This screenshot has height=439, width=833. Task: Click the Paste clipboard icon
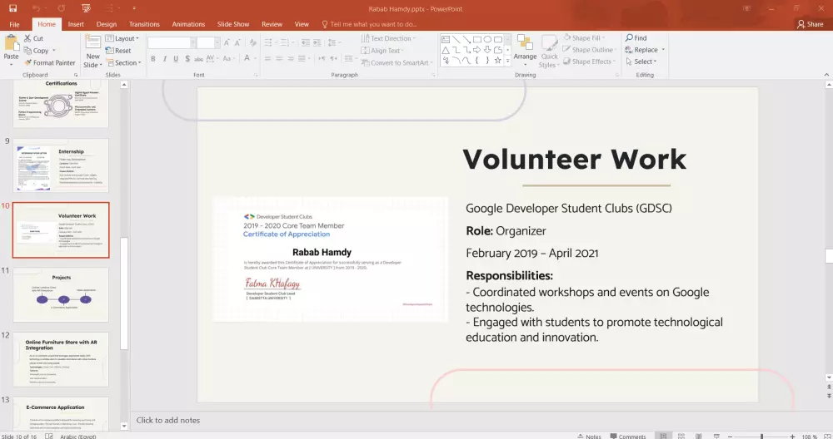click(x=11, y=42)
